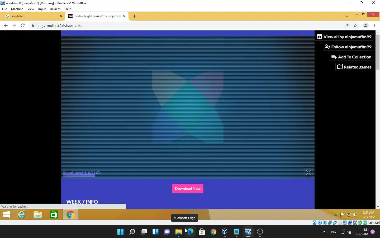
Task: Click the VirtualBox keyboard capture arrow icon
Action: coord(365,223)
